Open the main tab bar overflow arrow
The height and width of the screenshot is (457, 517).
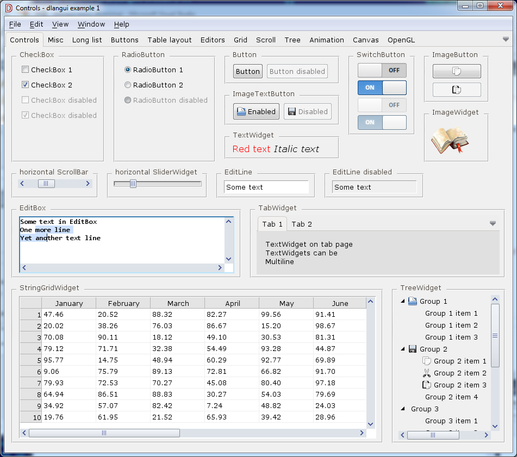[x=506, y=40]
